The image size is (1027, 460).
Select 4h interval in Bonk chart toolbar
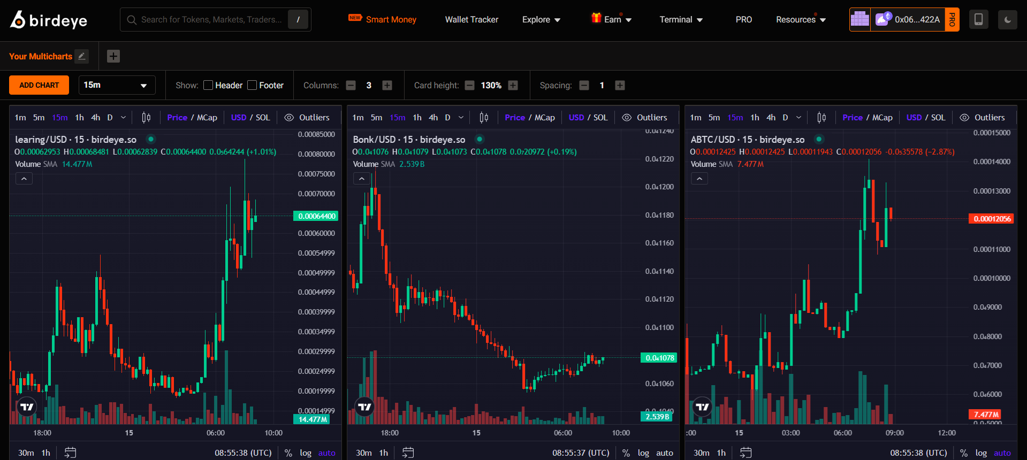coord(433,118)
